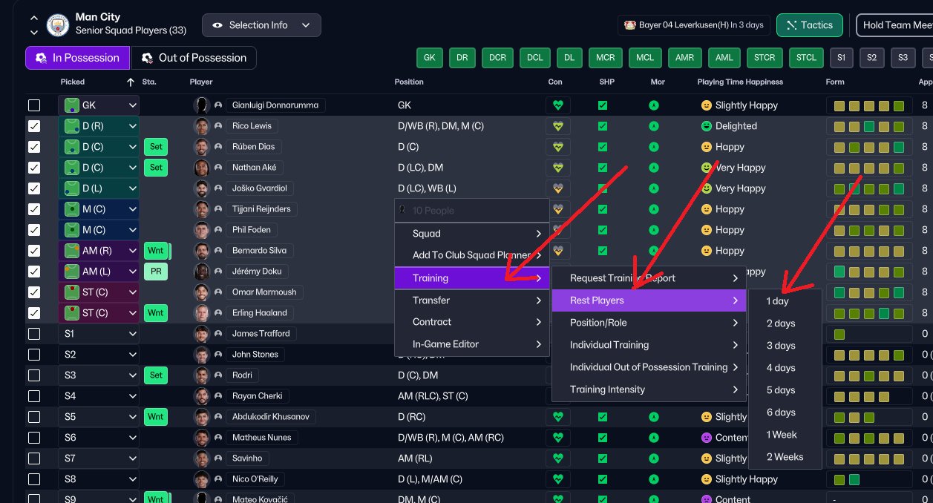Viewport: 933px width, 503px height.
Task: Switch to Out of Possession view
Action: [194, 58]
